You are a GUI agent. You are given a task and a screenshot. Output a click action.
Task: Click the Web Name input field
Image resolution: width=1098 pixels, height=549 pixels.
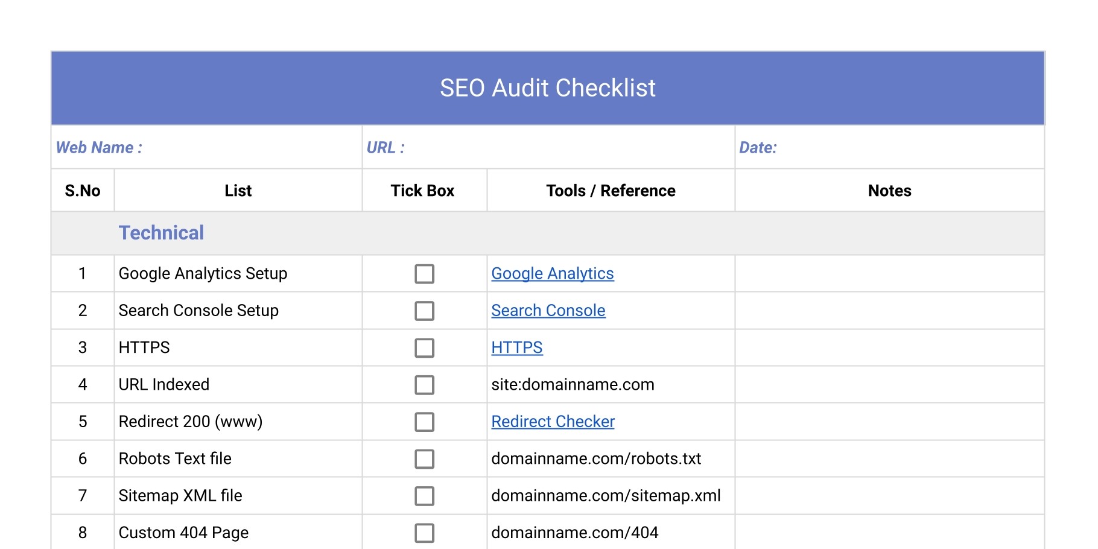(205, 147)
